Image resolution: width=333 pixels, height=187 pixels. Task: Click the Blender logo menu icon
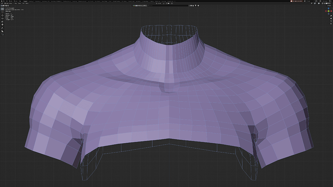tap(1, 1)
